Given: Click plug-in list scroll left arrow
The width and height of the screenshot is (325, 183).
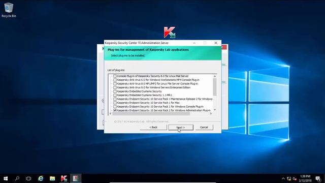Looking at the screenshot, I should pos(110,113).
